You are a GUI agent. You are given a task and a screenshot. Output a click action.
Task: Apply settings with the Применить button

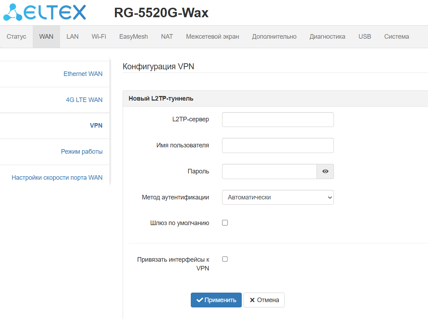pyautogui.click(x=216, y=300)
